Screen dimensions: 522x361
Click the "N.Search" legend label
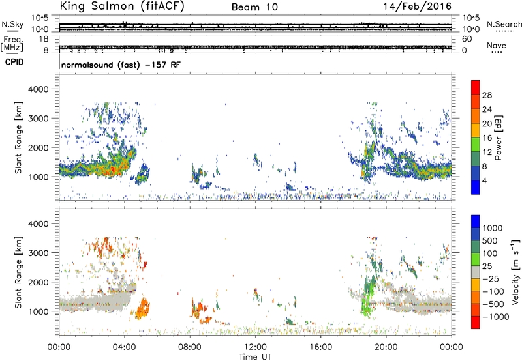coord(504,24)
